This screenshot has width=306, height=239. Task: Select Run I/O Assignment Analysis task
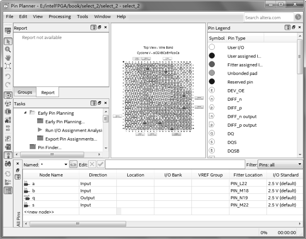tap(74, 130)
